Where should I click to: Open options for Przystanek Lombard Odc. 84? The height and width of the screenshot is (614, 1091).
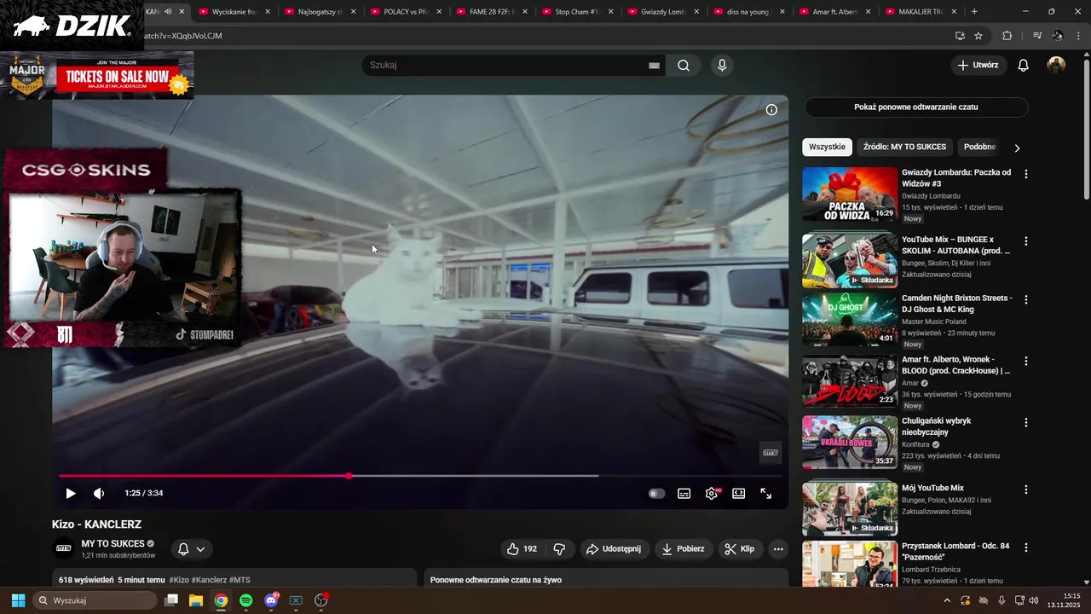[x=1026, y=547]
